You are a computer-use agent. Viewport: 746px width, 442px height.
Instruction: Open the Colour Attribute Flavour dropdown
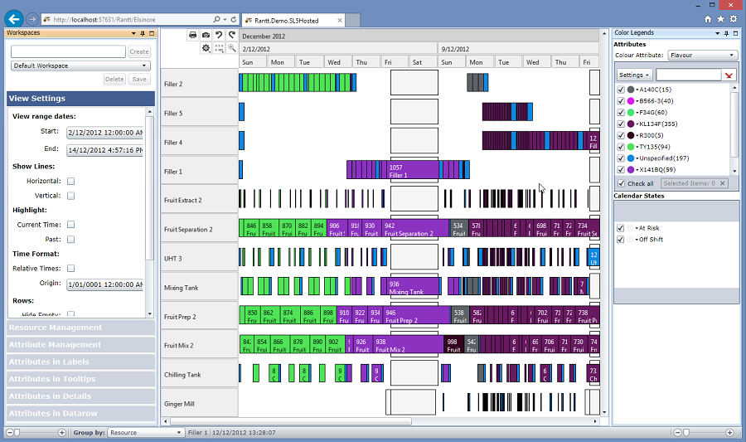(702, 56)
